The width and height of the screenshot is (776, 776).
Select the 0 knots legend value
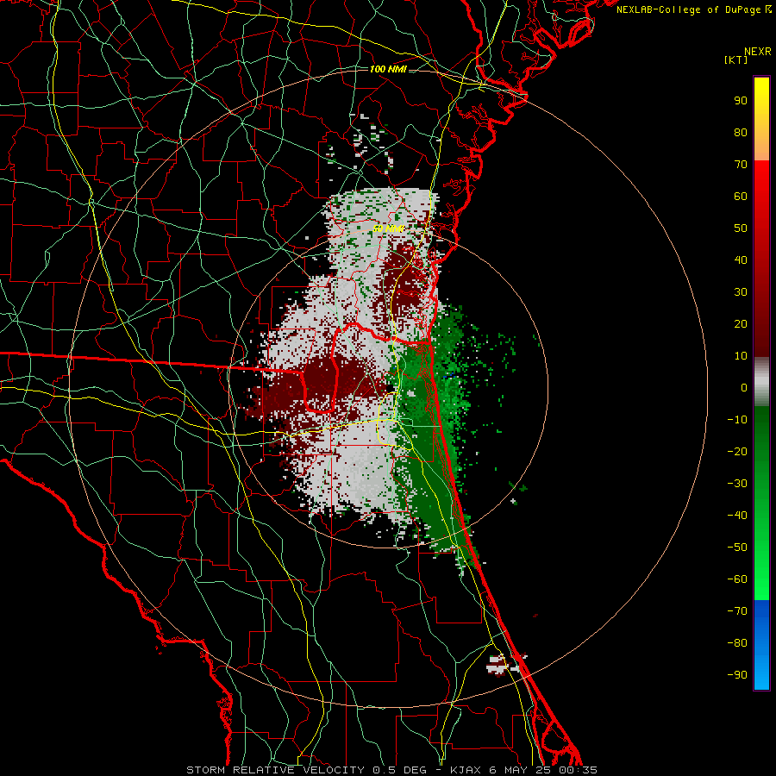(x=744, y=388)
